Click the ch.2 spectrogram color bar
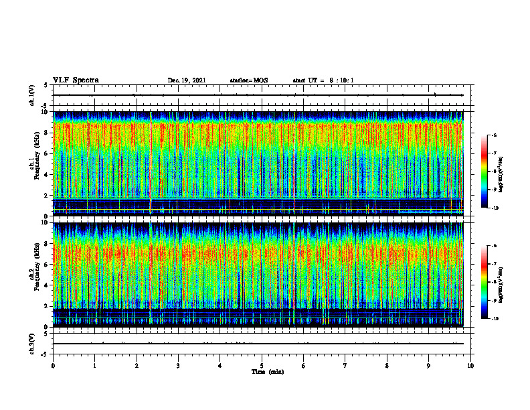The width and height of the screenshot is (530, 410). (x=484, y=282)
